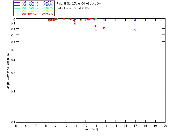The image size is (170, 136).
Task: Click the red square at 0.8 near hour 14
Action: [x=104, y=28]
